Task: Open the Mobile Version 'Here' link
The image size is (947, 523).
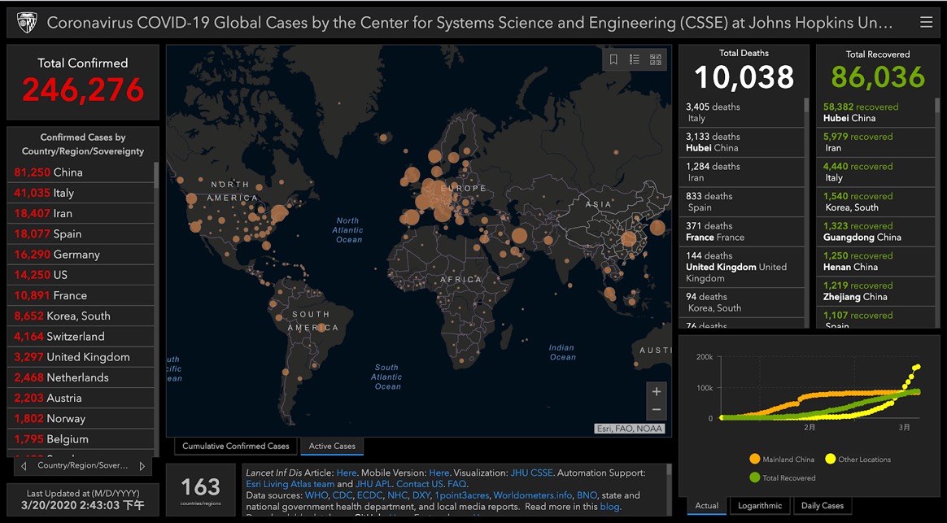Action: click(x=439, y=473)
